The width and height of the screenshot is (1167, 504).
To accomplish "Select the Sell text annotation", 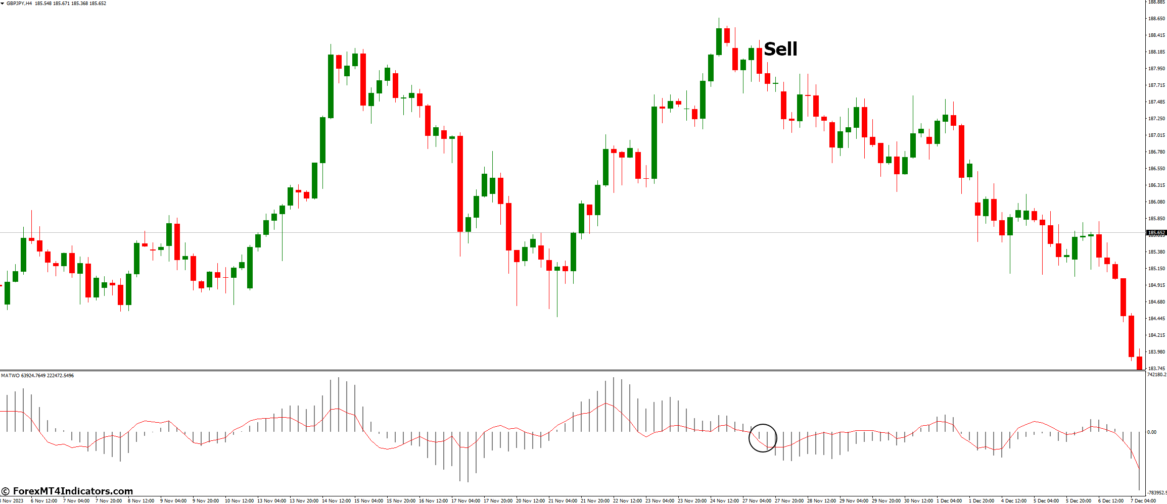I will pyautogui.click(x=780, y=49).
